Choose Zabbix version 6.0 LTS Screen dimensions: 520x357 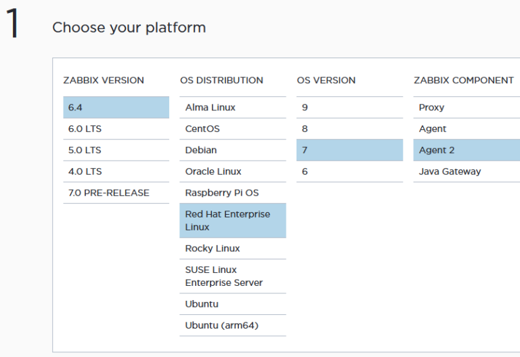116,129
